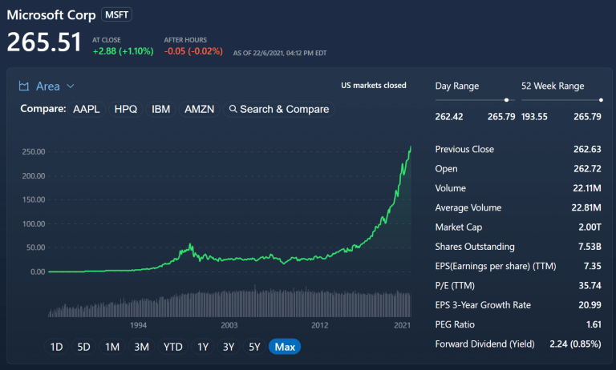Select the 3M chart range
This screenshot has width=616, height=370.
[141, 347]
